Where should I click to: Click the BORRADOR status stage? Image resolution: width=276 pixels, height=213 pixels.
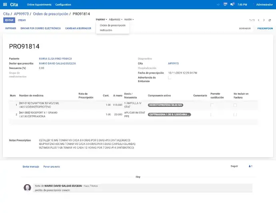coord(245,28)
